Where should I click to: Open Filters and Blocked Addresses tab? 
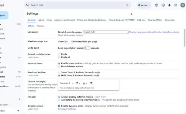[x=92, y=20]
